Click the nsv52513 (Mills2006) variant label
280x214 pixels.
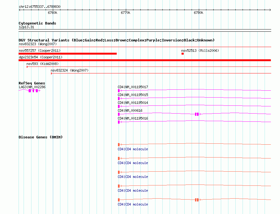pyautogui.click(x=200, y=51)
